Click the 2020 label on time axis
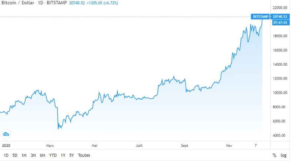This screenshot has width=291, height=161. pos(6,145)
